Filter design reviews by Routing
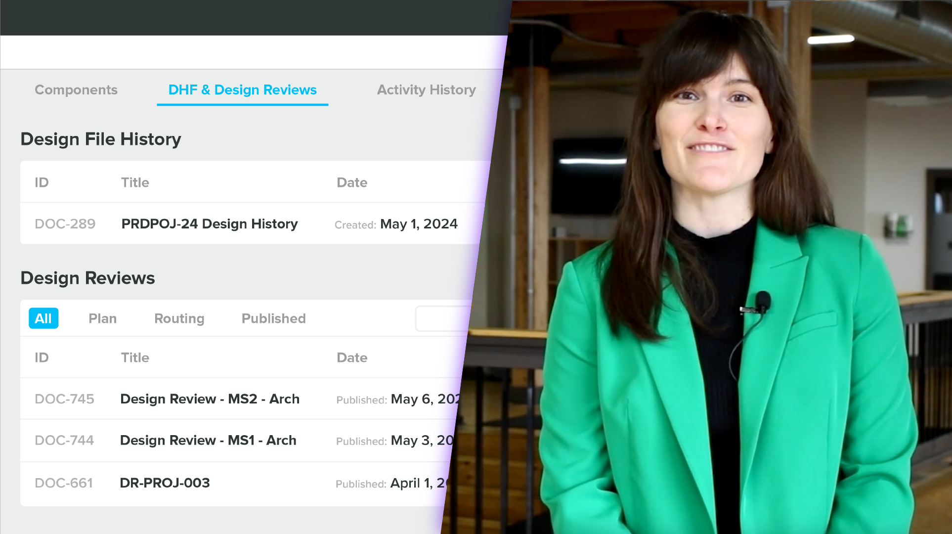 point(179,318)
